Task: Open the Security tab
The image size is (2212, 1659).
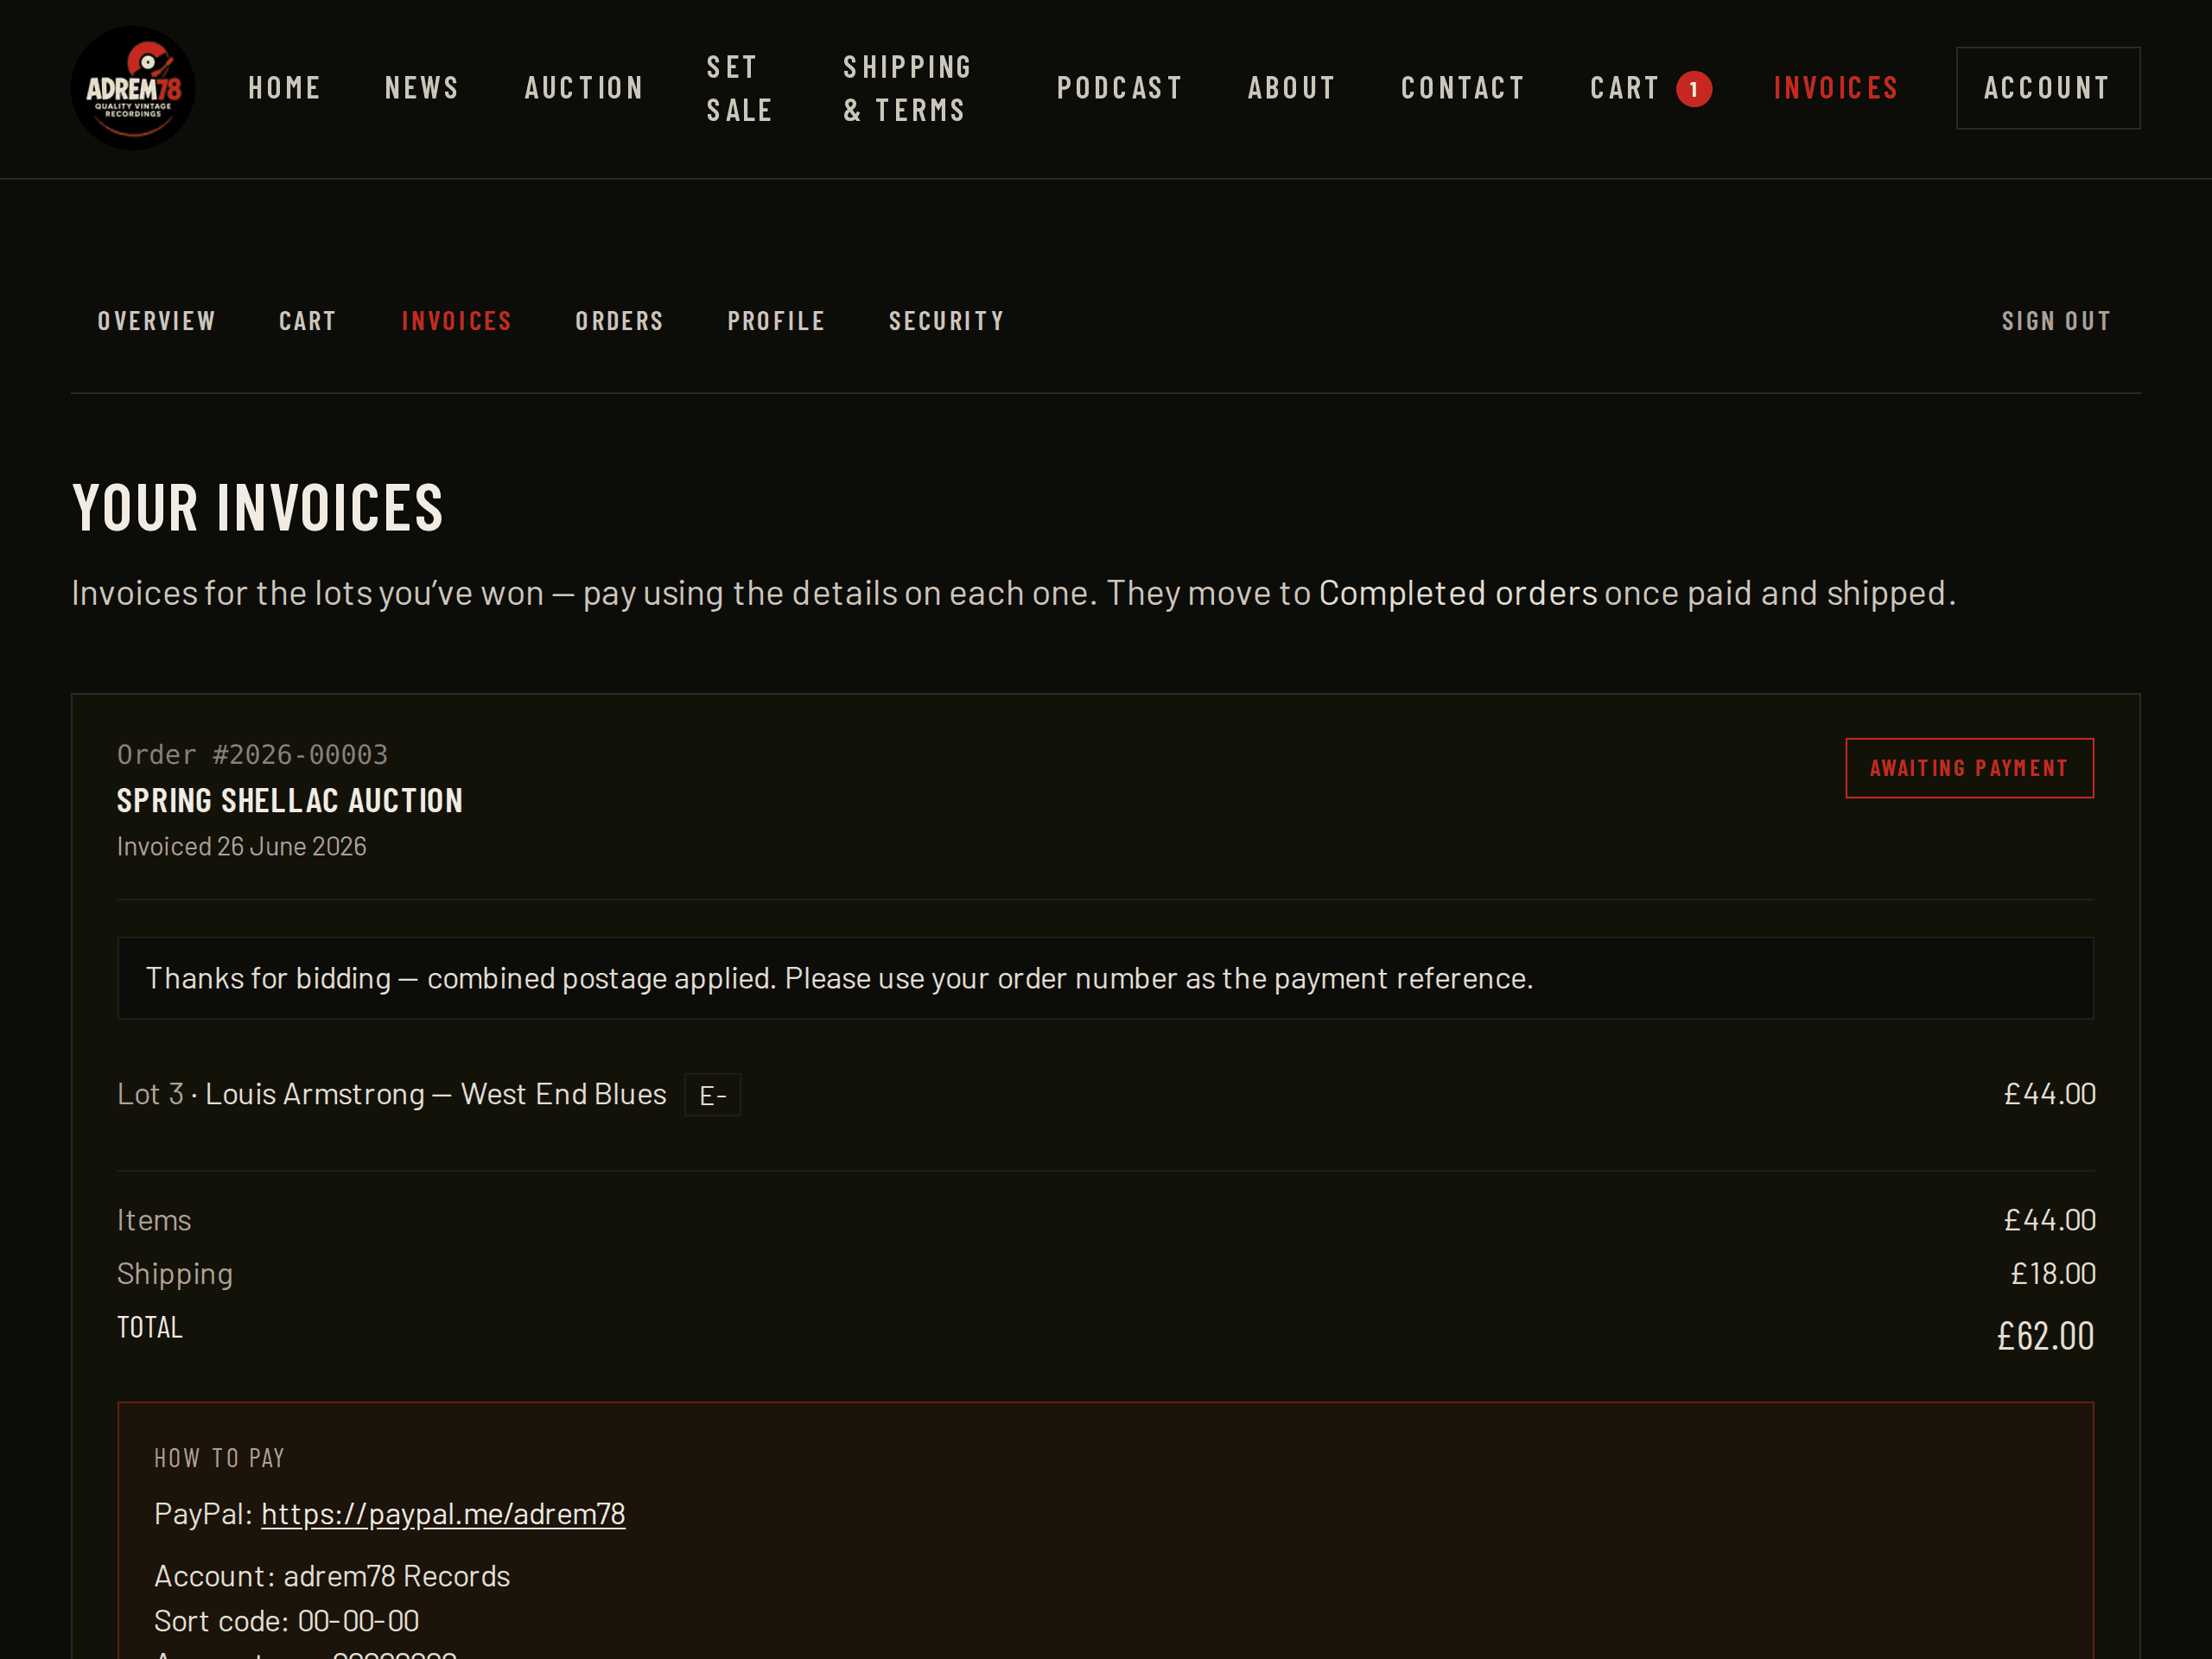Action: [946, 321]
